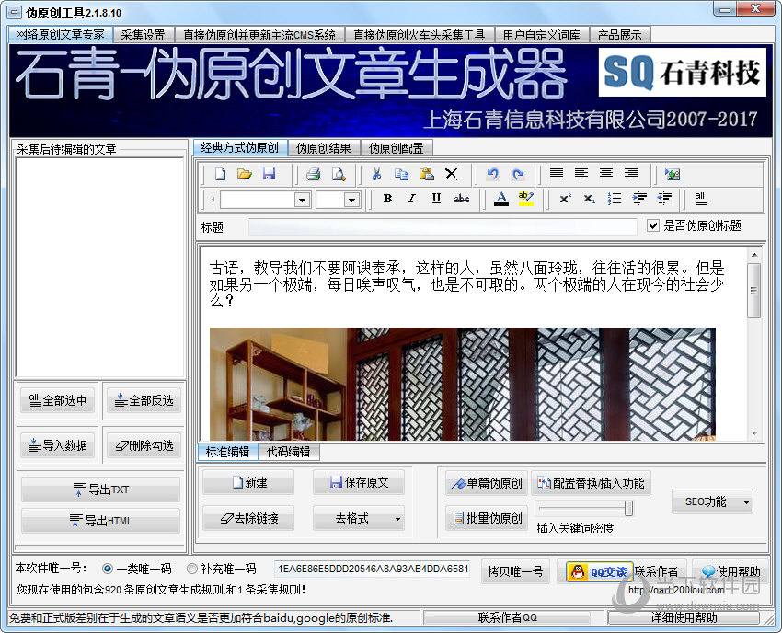This screenshot has width=782, height=633.
Task: Switch to 代码编辑 editor mode
Action: 288,452
